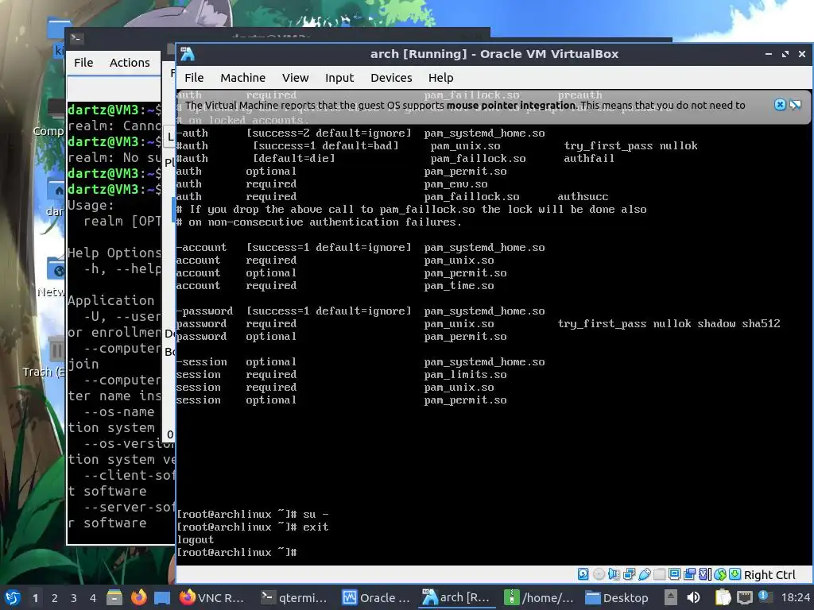Click the last [root@archlinux ~]# prompt
This screenshot has width=814, height=610.
point(236,553)
